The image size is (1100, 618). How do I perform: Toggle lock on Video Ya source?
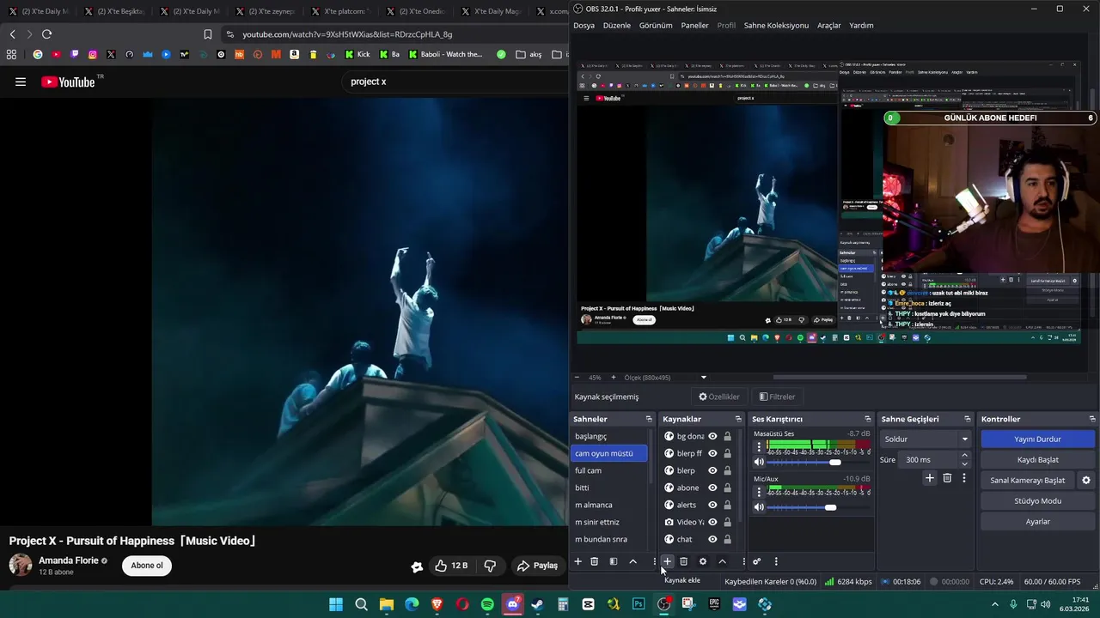pos(728,522)
